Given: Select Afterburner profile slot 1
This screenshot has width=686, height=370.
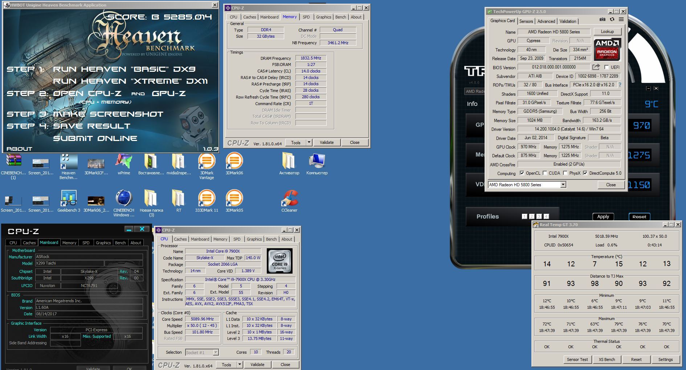Looking at the screenshot, I should click(x=524, y=216).
